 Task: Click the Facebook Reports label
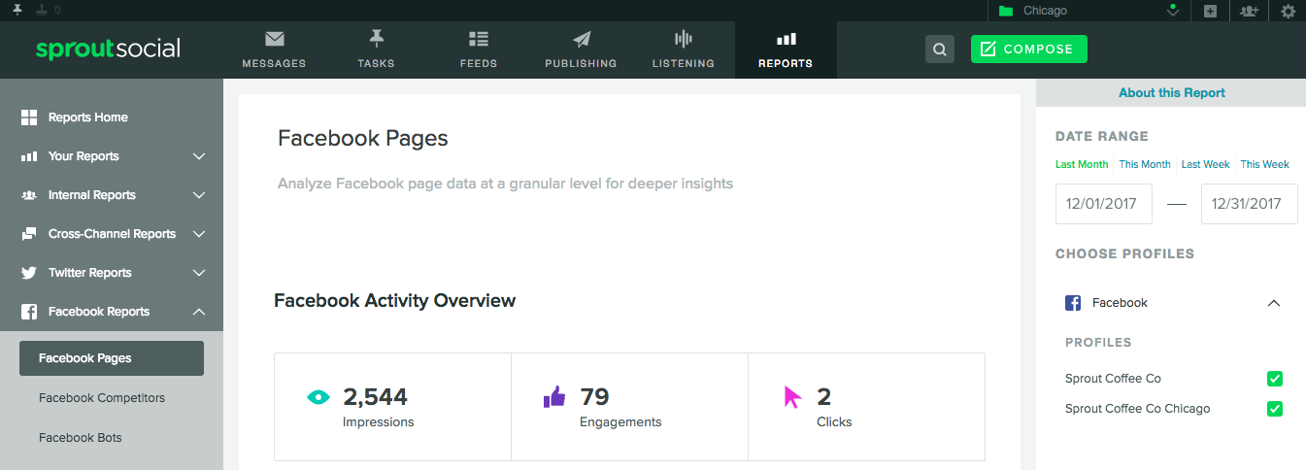[99, 312]
